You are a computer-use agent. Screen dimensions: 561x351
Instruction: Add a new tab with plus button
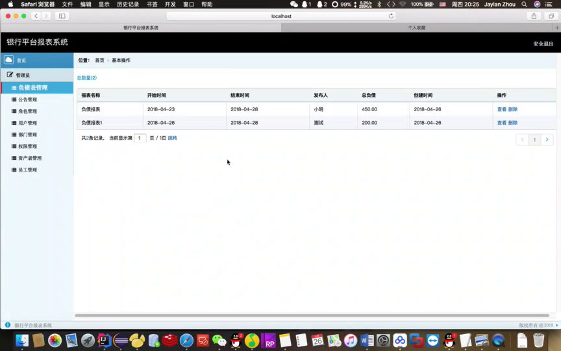coord(557,27)
